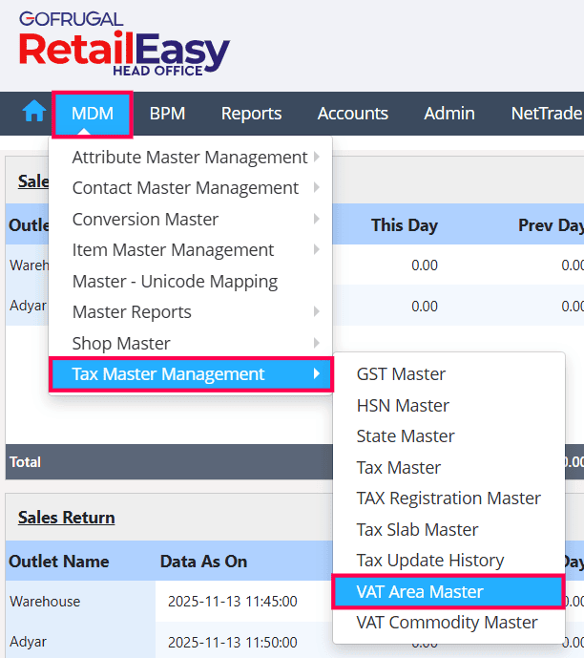Open Tax Update History
Image resolution: width=584 pixels, height=658 pixels.
449,561
